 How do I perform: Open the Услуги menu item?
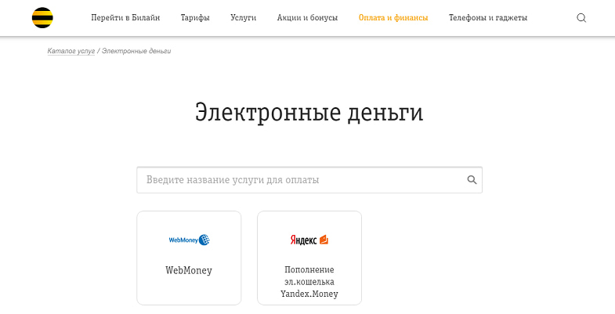coord(243,18)
